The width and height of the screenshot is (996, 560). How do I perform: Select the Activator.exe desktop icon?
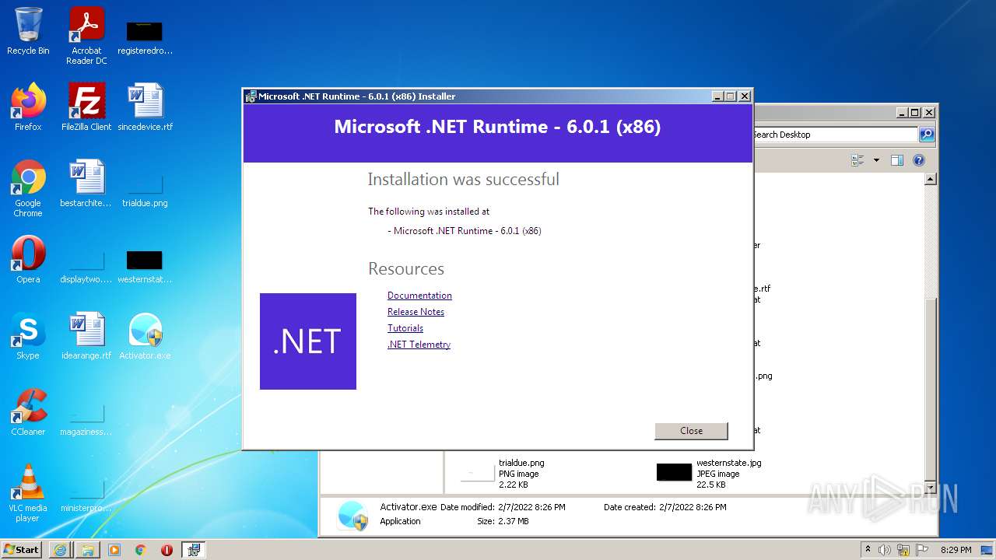(145, 336)
